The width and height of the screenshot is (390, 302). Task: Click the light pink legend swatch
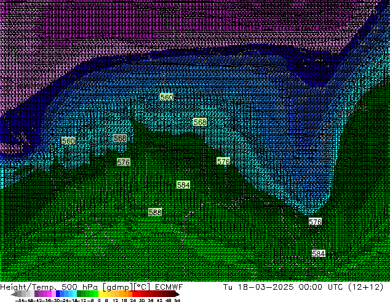[54, 294]
